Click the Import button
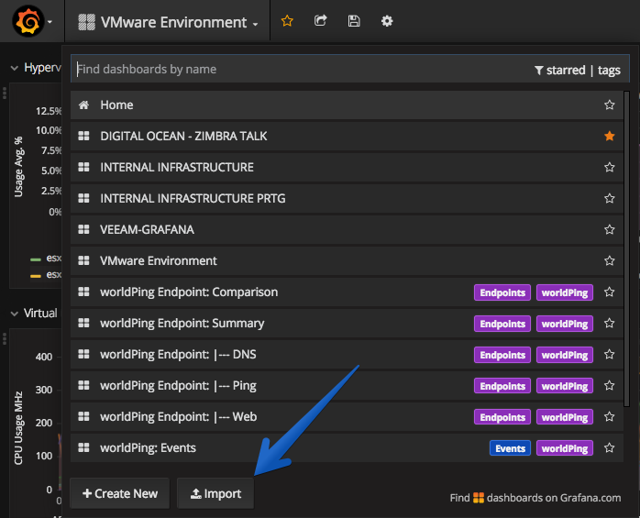 215,493
